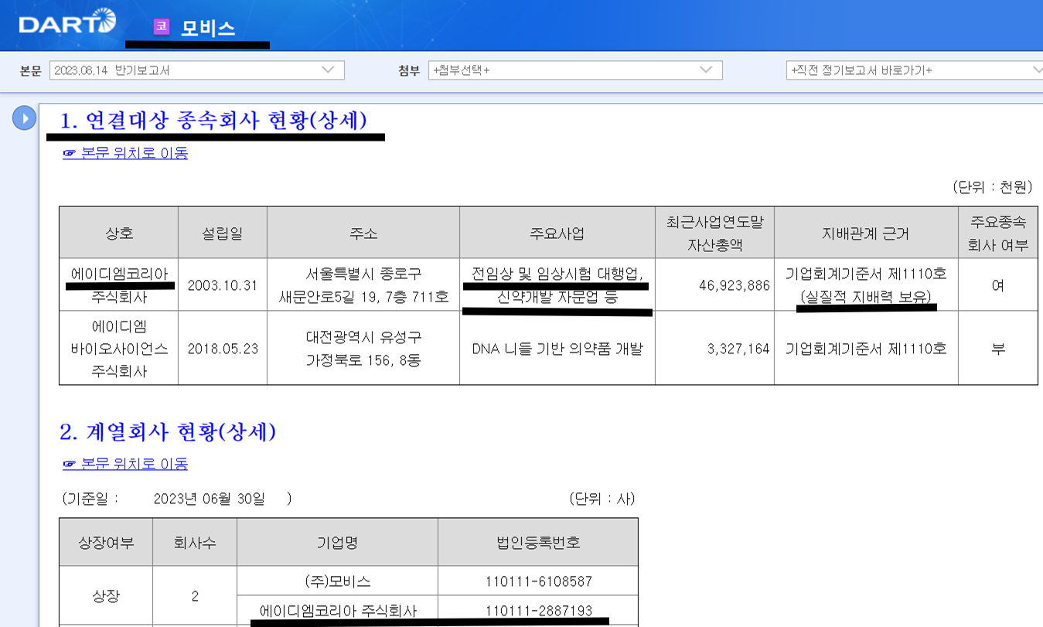Select the 에이디엠 바이오사이언스 주식회사 cell
Viewport: 1043px width, 627px height.
pyautogui.click(x=119, y=349)
